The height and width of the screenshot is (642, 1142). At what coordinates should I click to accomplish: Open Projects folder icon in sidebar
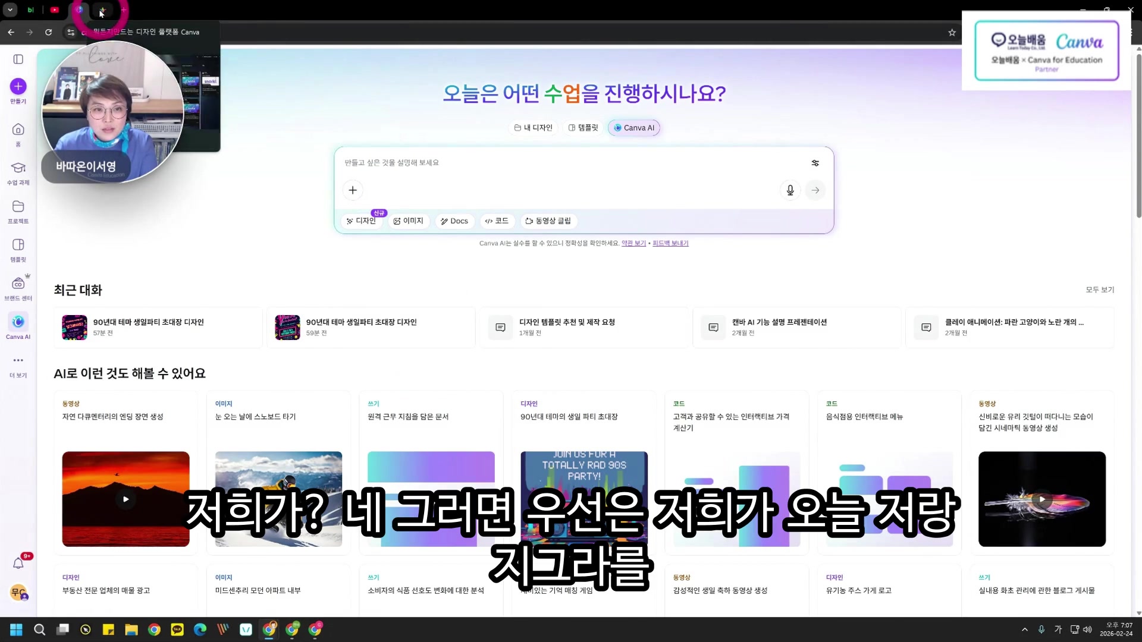[x=18, y=206]
